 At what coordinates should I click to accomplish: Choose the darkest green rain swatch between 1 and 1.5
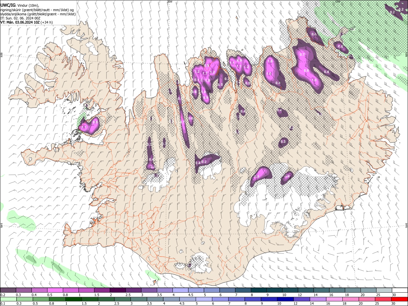point(73,299)
